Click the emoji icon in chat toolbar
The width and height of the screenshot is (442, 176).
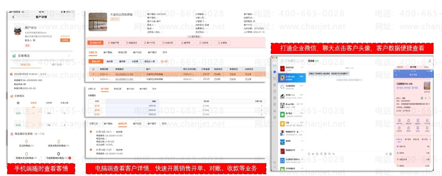pos(309,154)
